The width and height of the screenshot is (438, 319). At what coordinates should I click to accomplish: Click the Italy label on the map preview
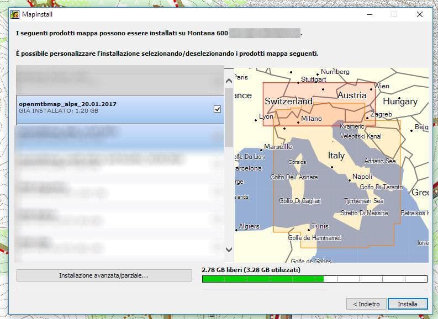[336, 156]
